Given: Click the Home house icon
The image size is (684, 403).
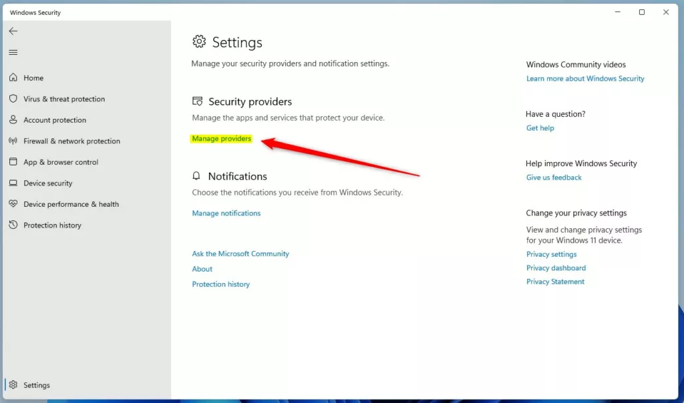Looking at the screenshot, I should pyautogui.click(x=13, y=78).
